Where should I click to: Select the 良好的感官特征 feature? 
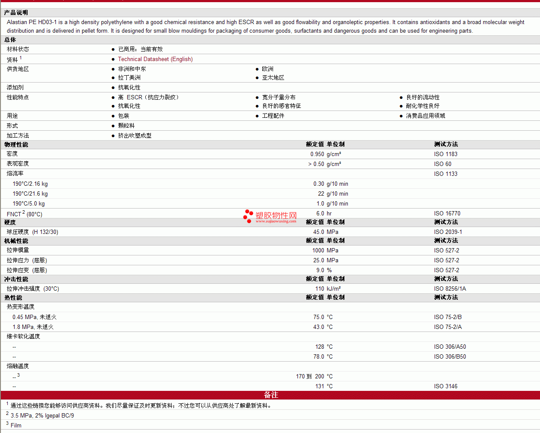pyautogui.click(x=282, y=106)
